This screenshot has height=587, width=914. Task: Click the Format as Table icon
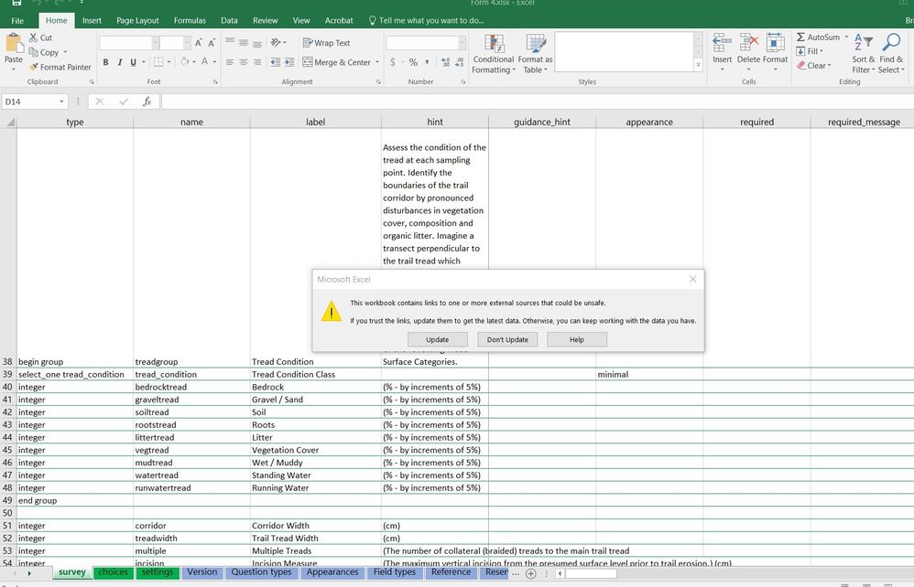click(x=535, y=46)
